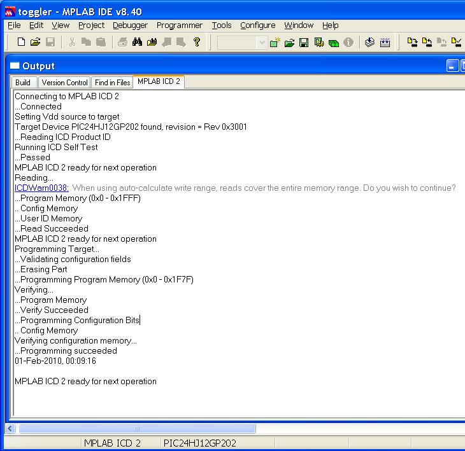This screenshot has height=451, width=465.
Task: Click the '01-Feb-2010, 00:09:16' timestamp
Action: [55, 361]
